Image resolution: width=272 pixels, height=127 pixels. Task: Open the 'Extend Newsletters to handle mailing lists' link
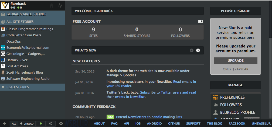149,117
